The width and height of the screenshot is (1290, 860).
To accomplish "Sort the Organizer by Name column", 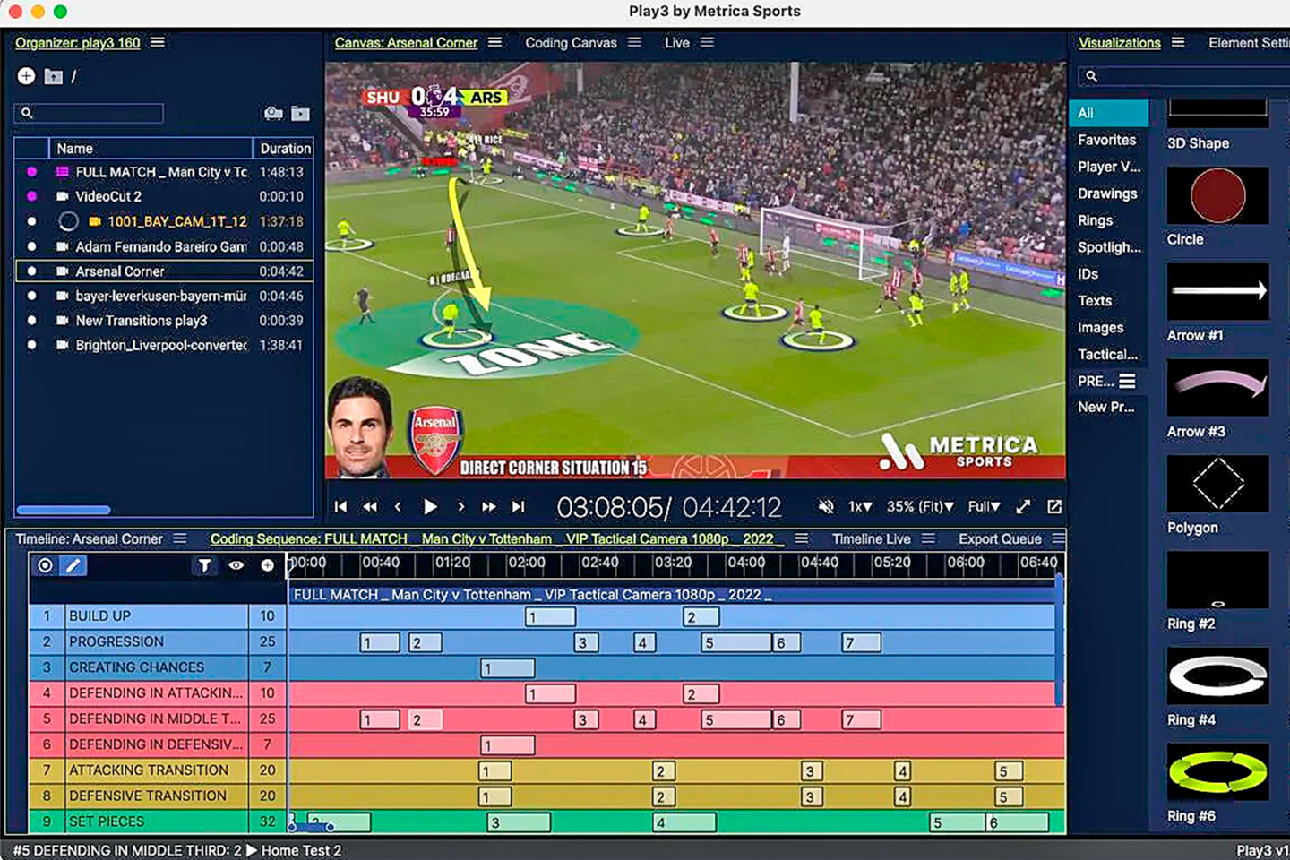I will [150, 148].
